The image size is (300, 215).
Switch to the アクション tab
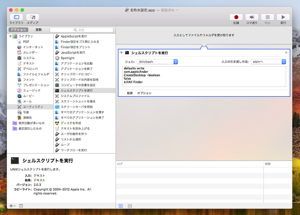click(19, 30)
